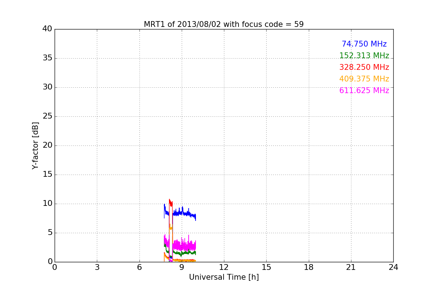Click the x-axis tick label 21
437x291 pixels.
(351, 267)
